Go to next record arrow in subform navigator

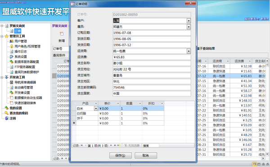pyautogui.click(x=111, y=145)
